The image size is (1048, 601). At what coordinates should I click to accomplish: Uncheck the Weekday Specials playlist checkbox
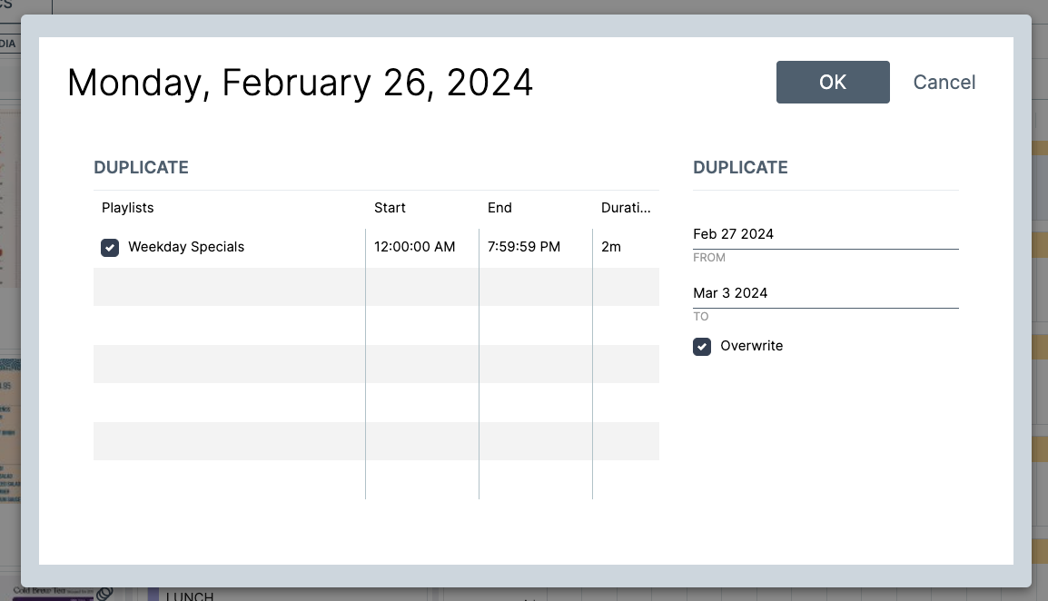pos(110,247)
